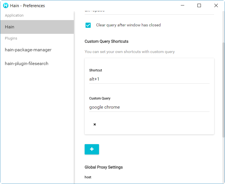This screenshot has width=225, height=184.
Task: Click the Shortcut field containing alt+1
Action: [x=149, y=79]
